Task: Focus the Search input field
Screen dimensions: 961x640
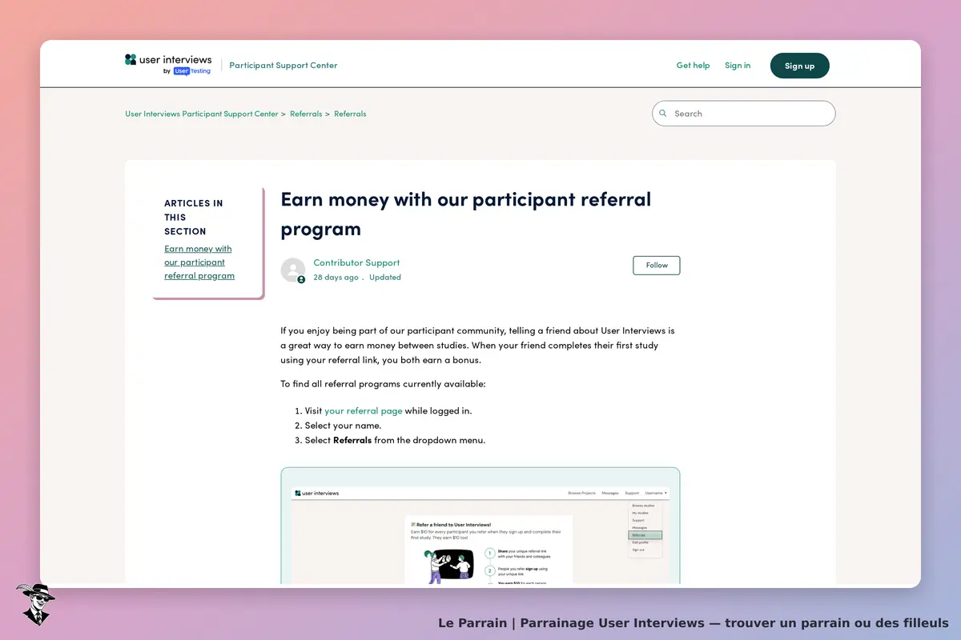Action: tap(743, 114)
